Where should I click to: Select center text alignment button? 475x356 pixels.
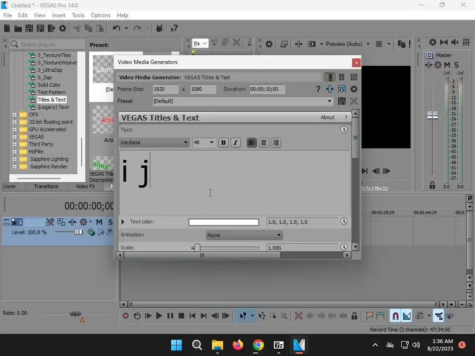coord(263,143)
